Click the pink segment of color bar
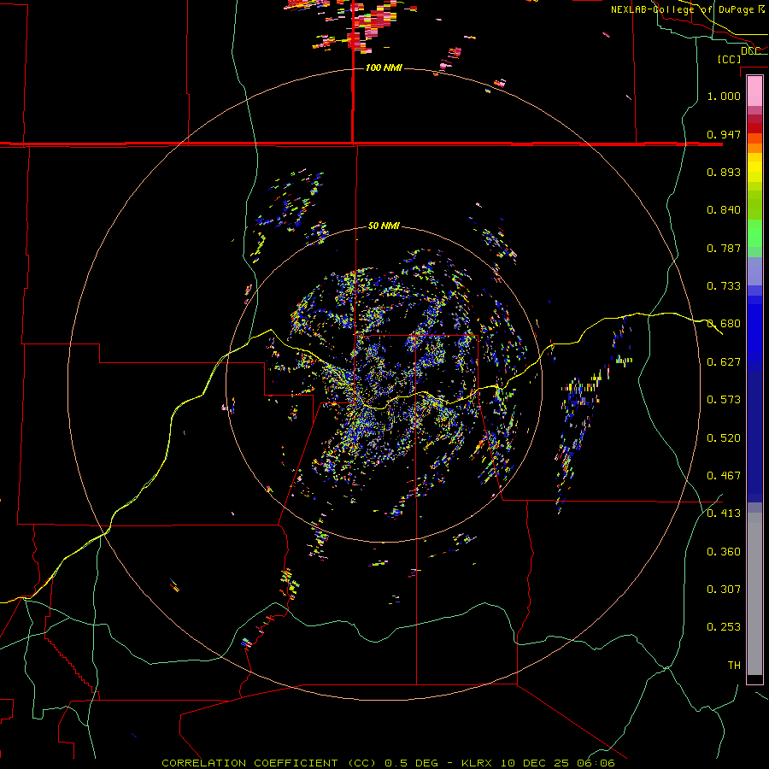The image size is (769, 769). [754, 91]
